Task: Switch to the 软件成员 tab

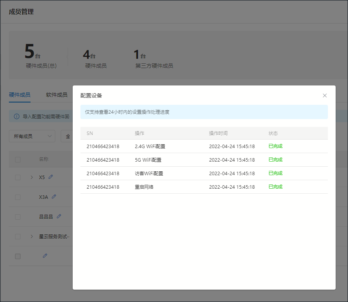Action: pos(56,95)
